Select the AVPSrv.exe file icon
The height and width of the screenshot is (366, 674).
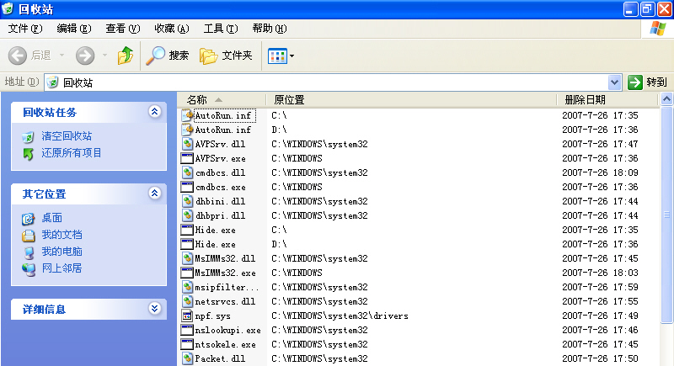click(x=187, y=158)
